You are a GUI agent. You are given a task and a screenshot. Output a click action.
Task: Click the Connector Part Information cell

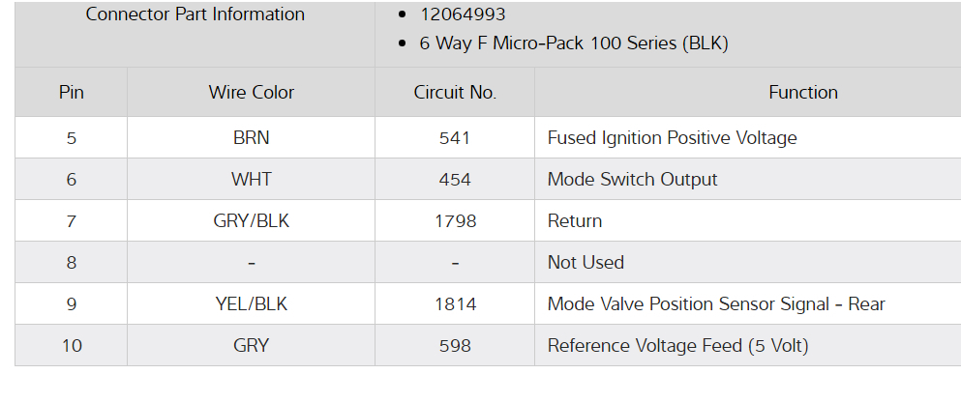(x=195, y=14)
